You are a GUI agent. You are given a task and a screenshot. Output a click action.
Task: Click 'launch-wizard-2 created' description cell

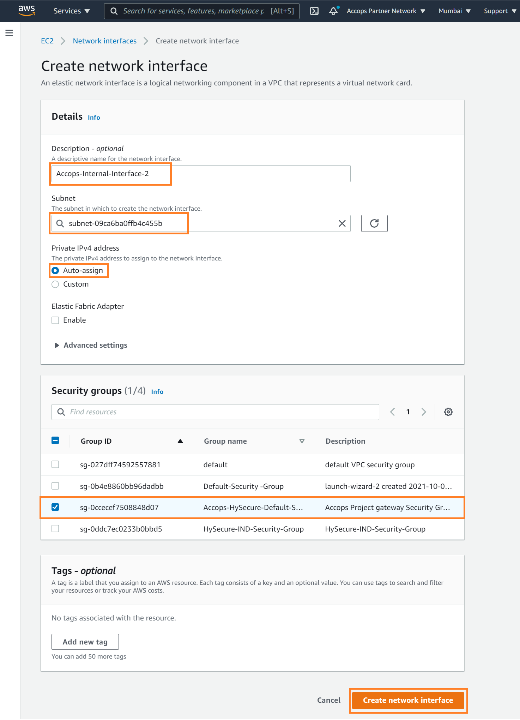pyautogui.click(x=388, y=486)
